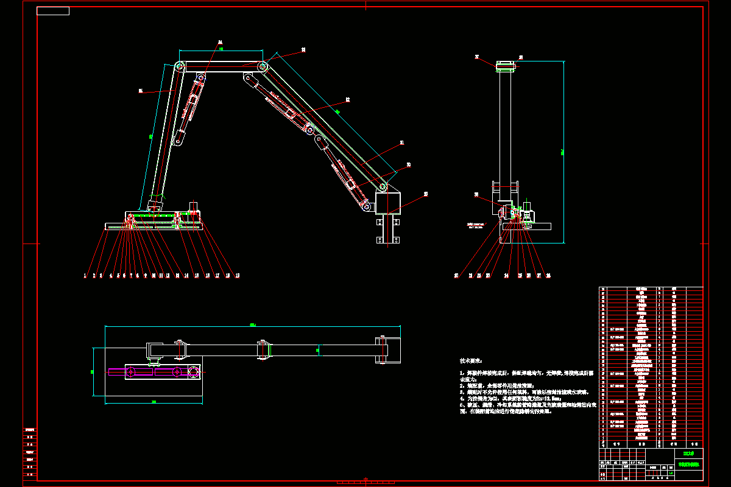Click the empty rectangle at the sheet's top-left

(53, 11)
